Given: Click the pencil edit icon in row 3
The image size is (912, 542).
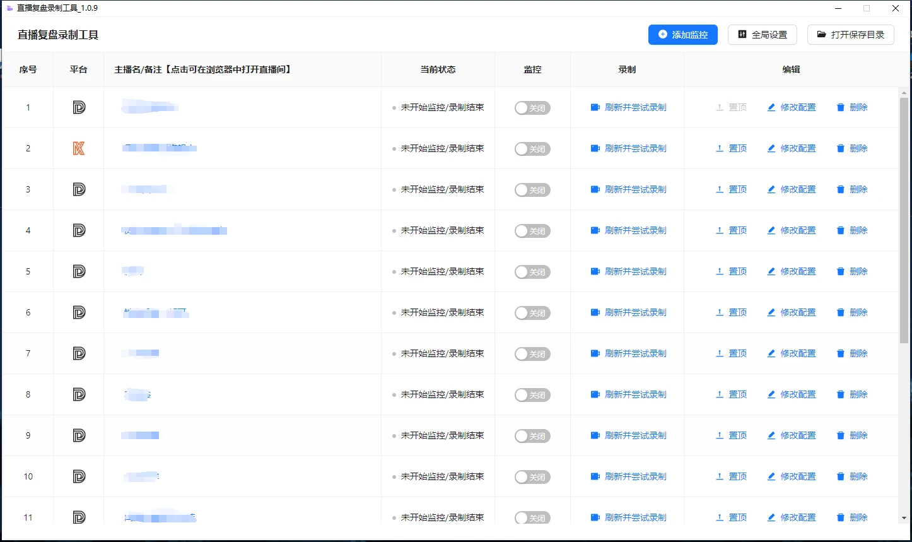Looking at the screenshot, I should pyautogui.click(x=771, y=189).
